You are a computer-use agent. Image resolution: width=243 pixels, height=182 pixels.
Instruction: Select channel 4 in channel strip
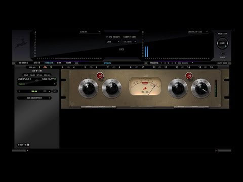tap(74, 67)
